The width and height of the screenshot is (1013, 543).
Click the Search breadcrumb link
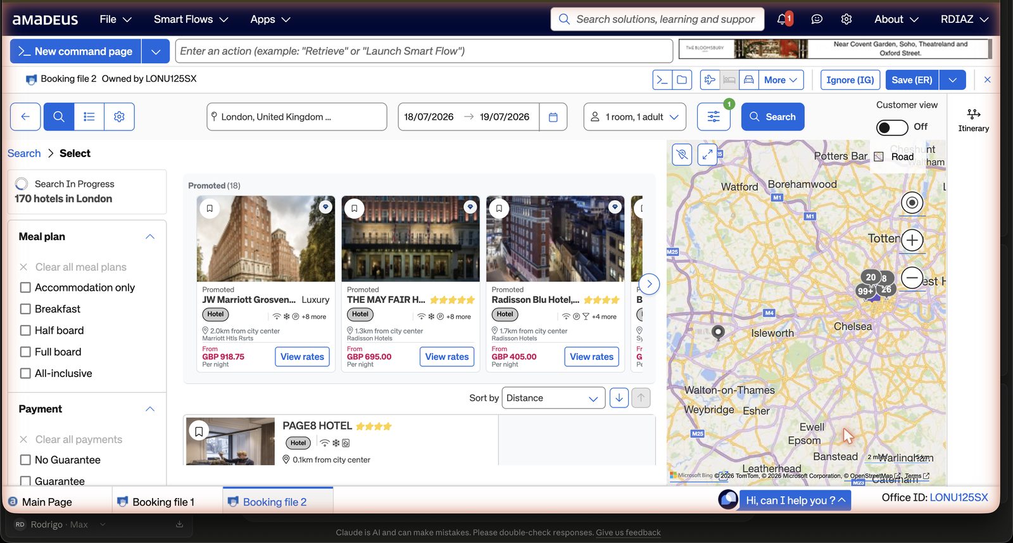click(x=24, y=153)
